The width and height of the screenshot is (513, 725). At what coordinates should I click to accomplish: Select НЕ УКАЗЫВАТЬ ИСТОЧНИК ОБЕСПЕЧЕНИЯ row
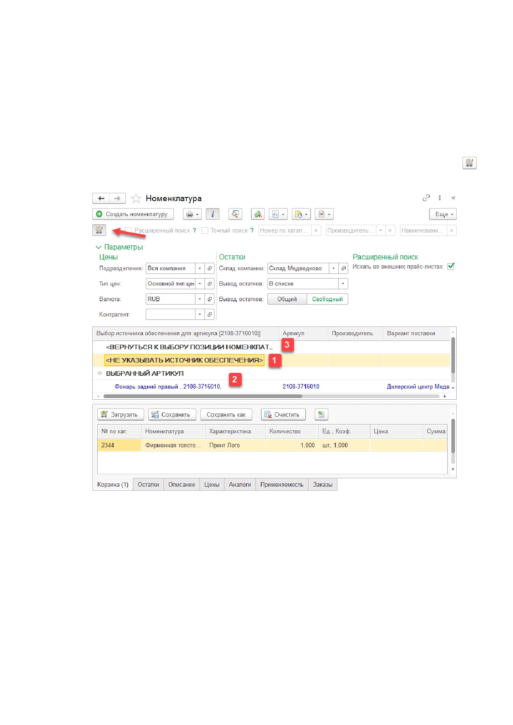(271, 360)
